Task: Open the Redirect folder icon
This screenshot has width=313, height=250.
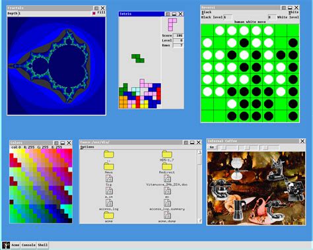Action: [167, 166]
